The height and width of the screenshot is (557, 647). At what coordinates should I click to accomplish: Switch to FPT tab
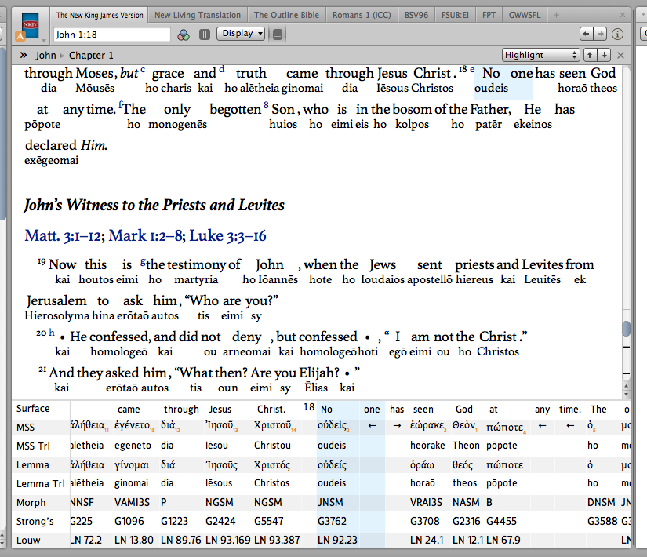(x=489, y=15)
